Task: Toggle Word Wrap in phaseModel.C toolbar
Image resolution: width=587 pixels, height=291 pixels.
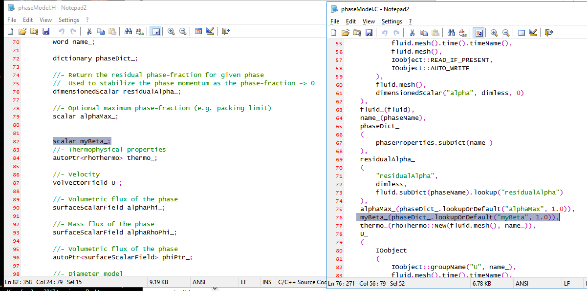Action: click(478, 33)
